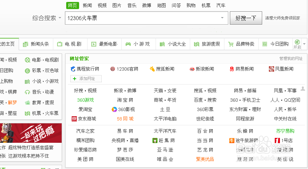Click the 添加网址 add site button

click(86, 79)
